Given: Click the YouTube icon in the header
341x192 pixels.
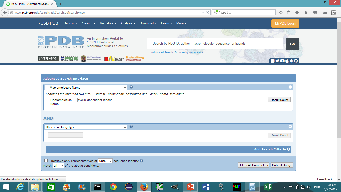Looking at the screenshot, I should point(282,61).
